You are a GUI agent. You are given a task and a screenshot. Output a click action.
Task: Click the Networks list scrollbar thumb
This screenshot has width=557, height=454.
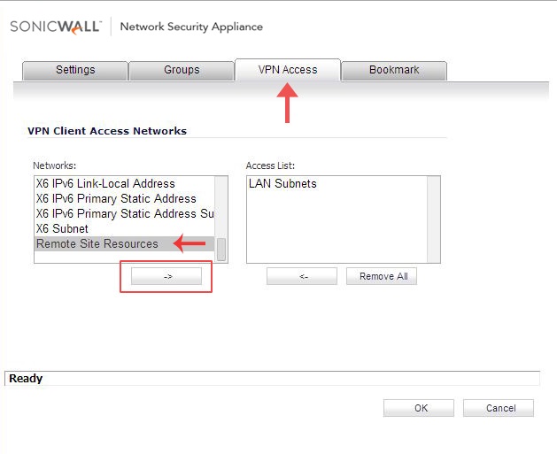tap(221, 250)
